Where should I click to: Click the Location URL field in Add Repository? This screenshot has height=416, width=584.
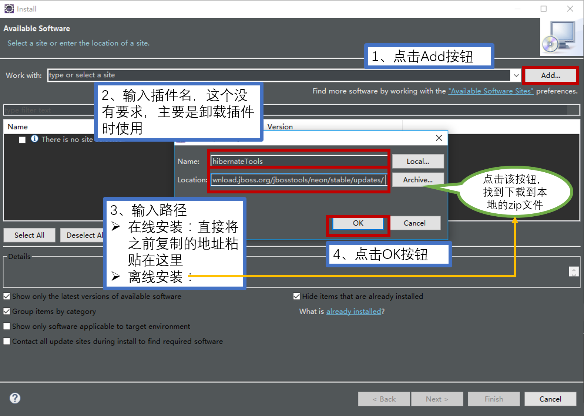299,180
